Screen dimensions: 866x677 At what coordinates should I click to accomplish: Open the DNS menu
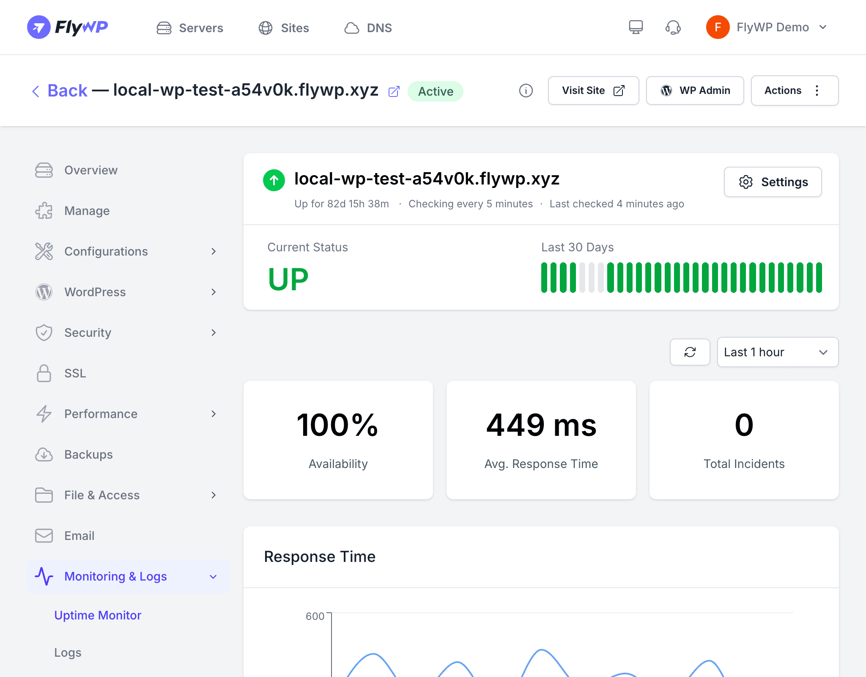tap(368, 28)
